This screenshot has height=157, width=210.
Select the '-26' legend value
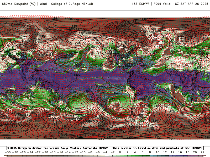tap(23, 152)
